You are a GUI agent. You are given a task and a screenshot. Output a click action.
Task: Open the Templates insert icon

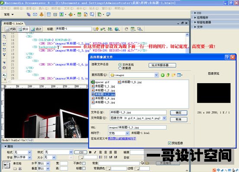tap(100, 15)
